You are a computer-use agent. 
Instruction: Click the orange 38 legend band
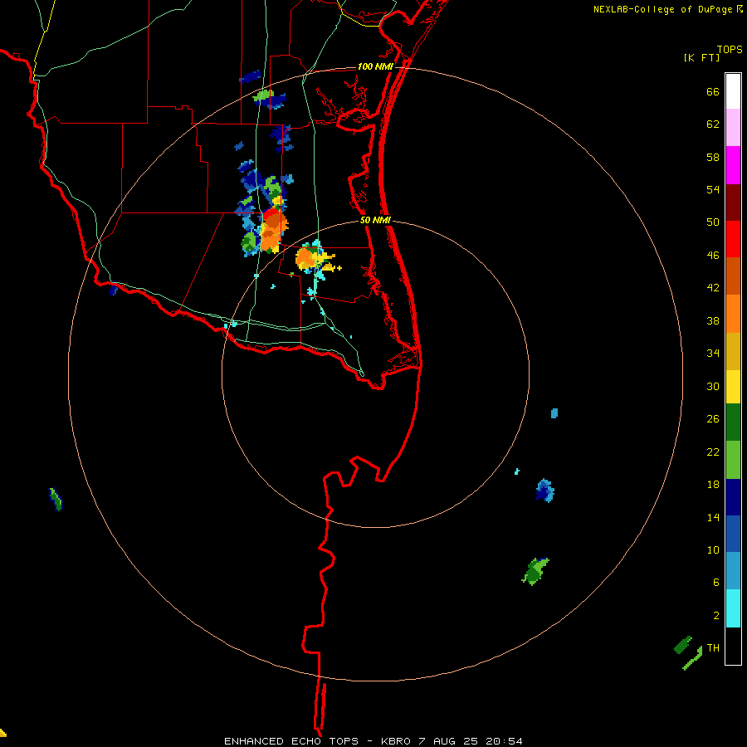point(733,314)
